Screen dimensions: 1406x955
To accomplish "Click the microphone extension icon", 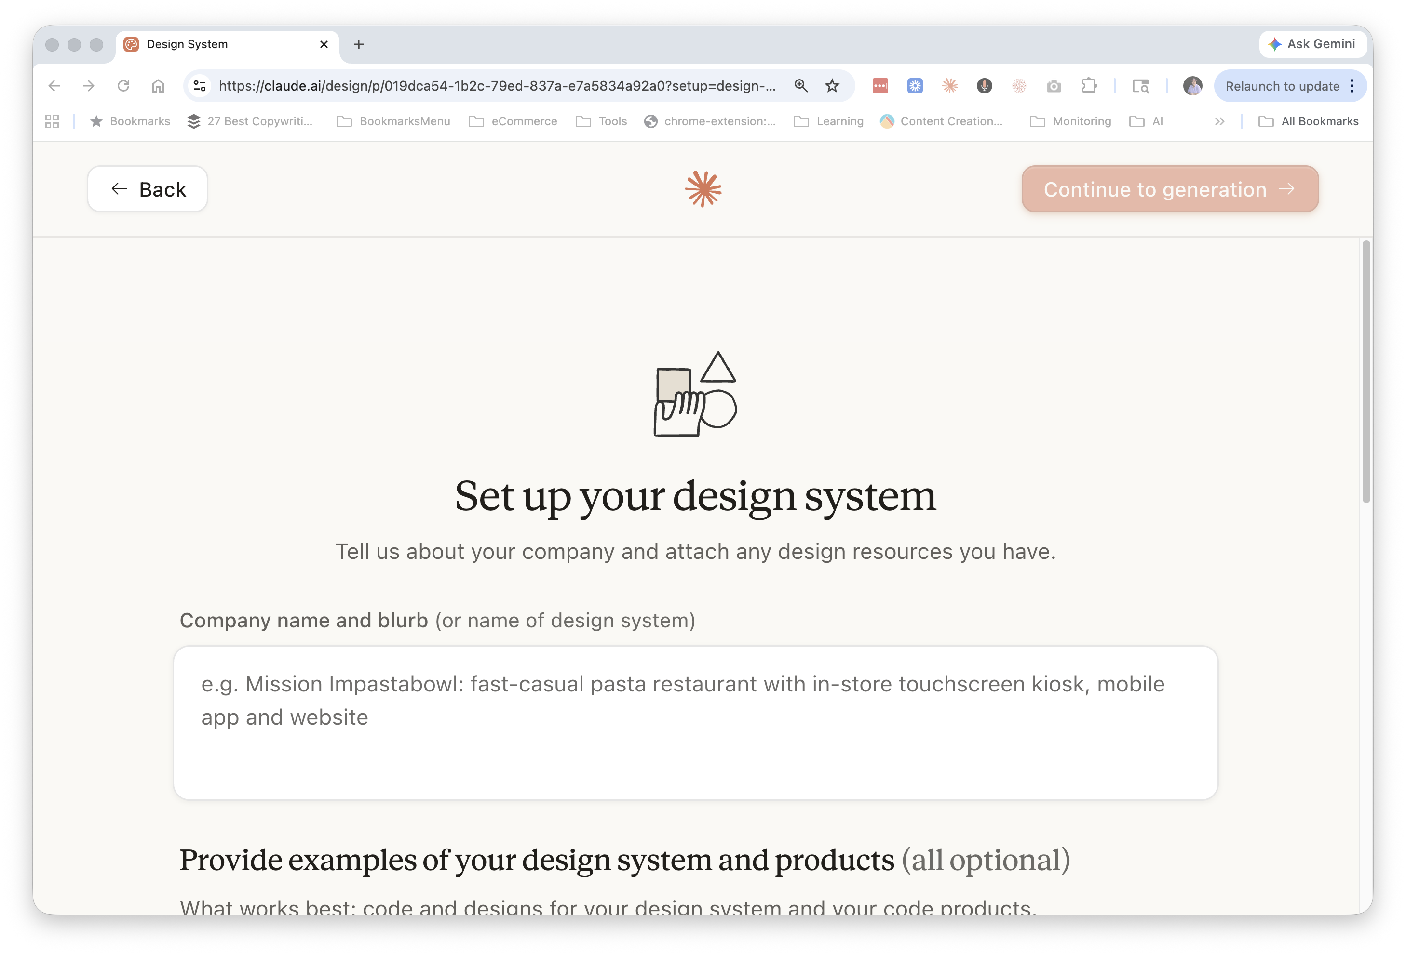I will pyautogui.click(x=984, y=86).
